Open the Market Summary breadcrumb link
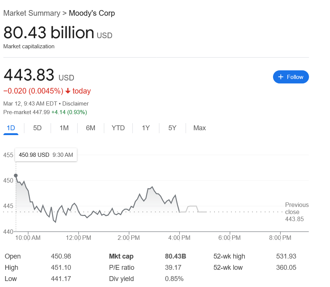The width and height of the screenshot is (330, 287). (x=32, y=13)
